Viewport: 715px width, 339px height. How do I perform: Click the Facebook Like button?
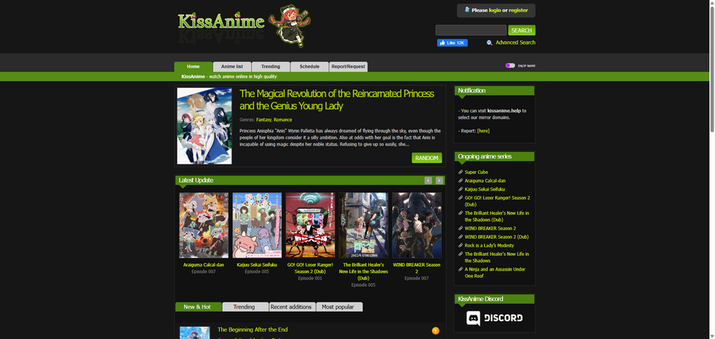tap(452, 43)
